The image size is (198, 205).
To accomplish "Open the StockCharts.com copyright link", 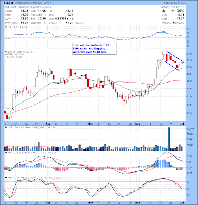I will (x=174, y=3).
